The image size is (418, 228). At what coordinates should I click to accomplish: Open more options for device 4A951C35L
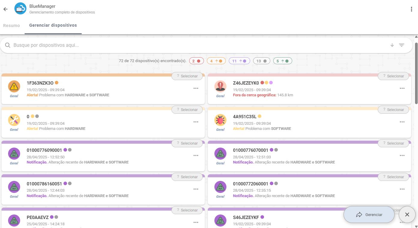tap(402, 122)
